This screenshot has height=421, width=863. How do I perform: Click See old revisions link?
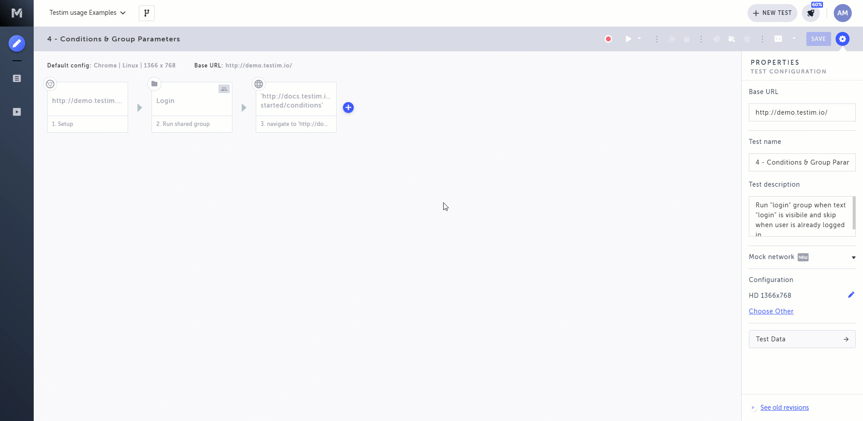tap(785, 408)
